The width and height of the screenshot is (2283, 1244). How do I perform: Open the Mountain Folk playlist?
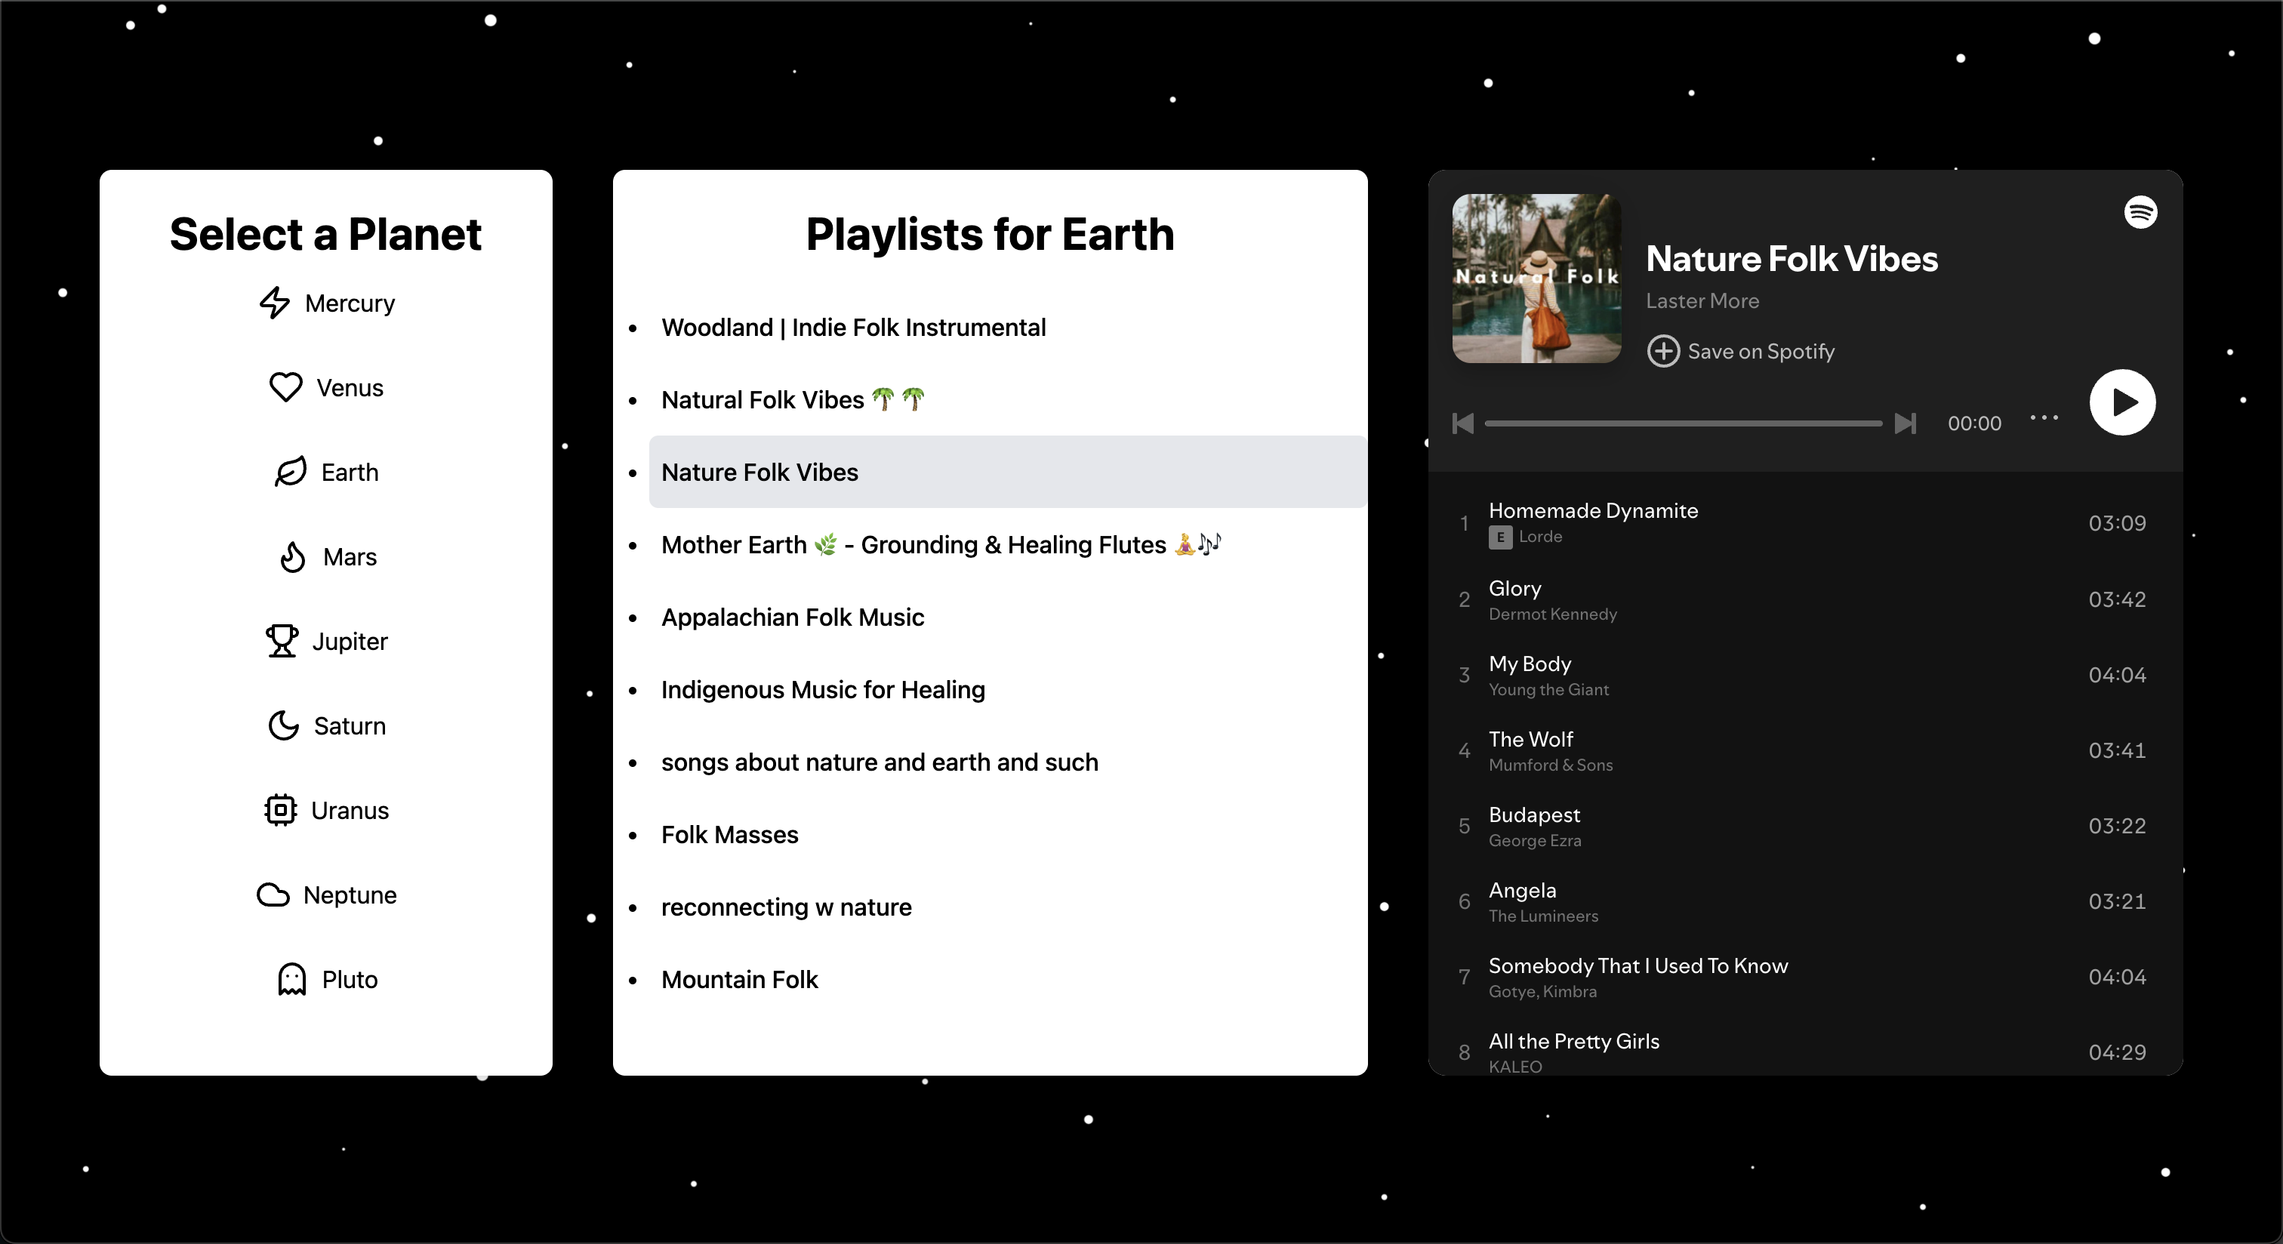click(x=739, y=979)
